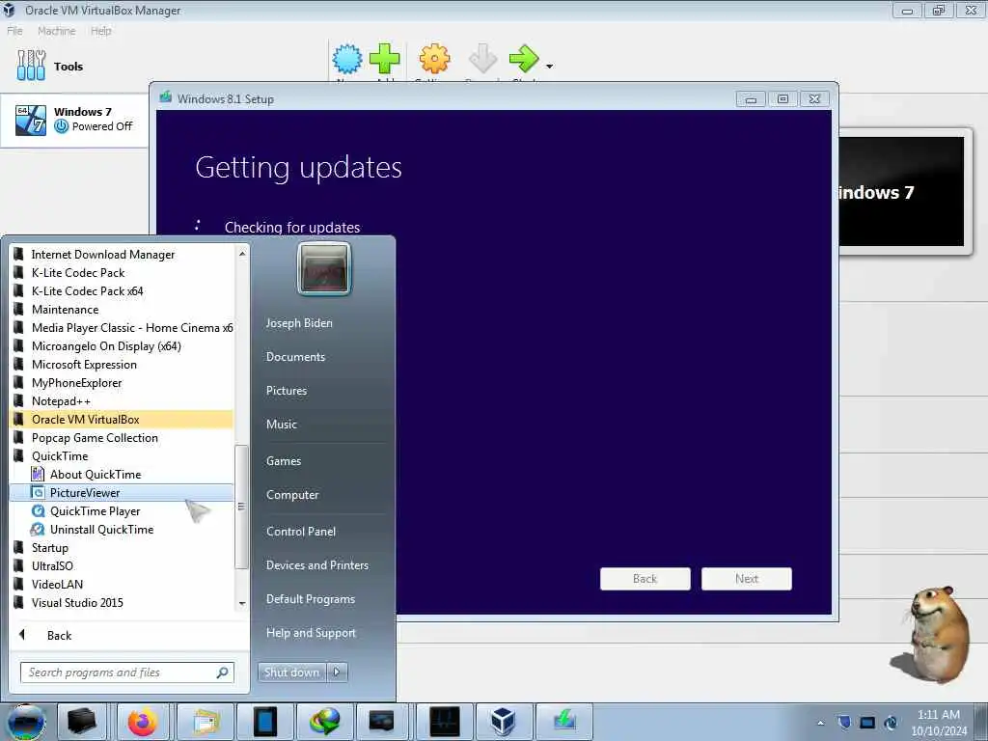Click the programs list scroll down arrow
The width and height of the screenshot is (988, 741).
click(x=242, y=604)
